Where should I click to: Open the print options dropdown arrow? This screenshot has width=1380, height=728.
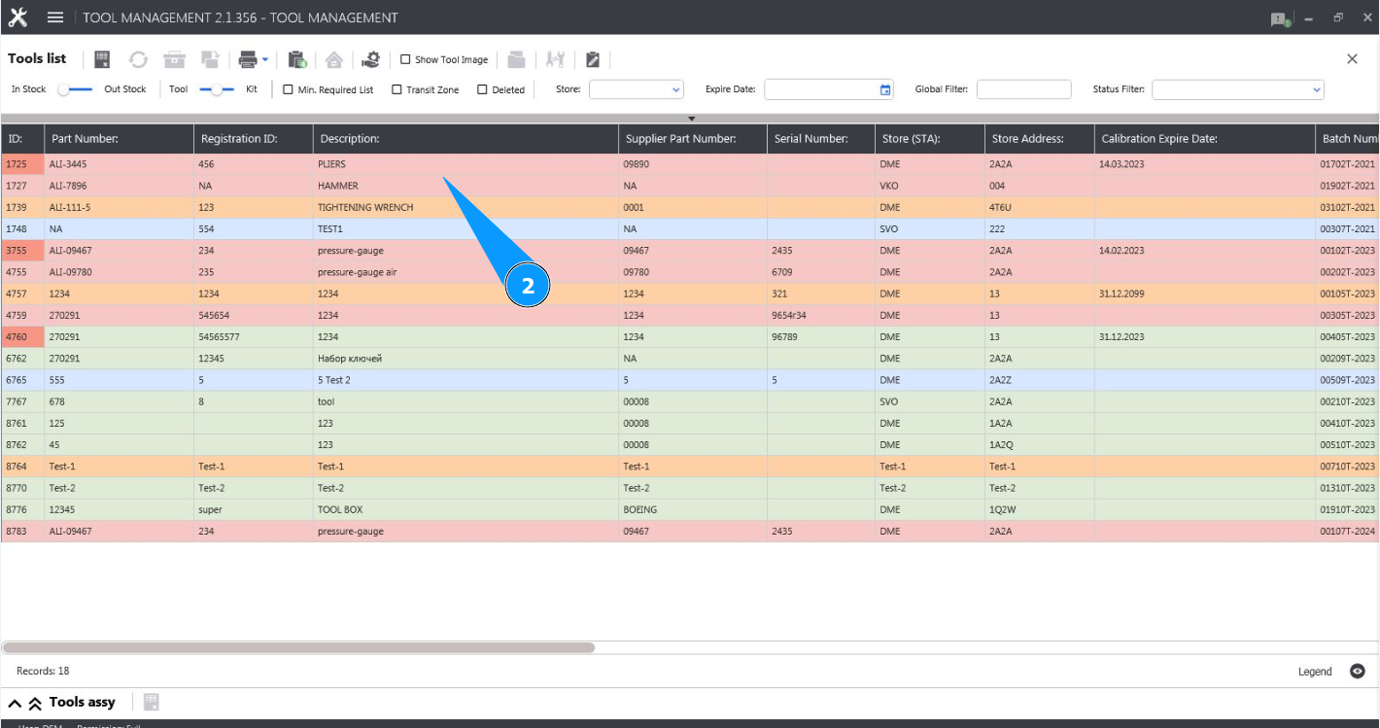click(265, 60)
